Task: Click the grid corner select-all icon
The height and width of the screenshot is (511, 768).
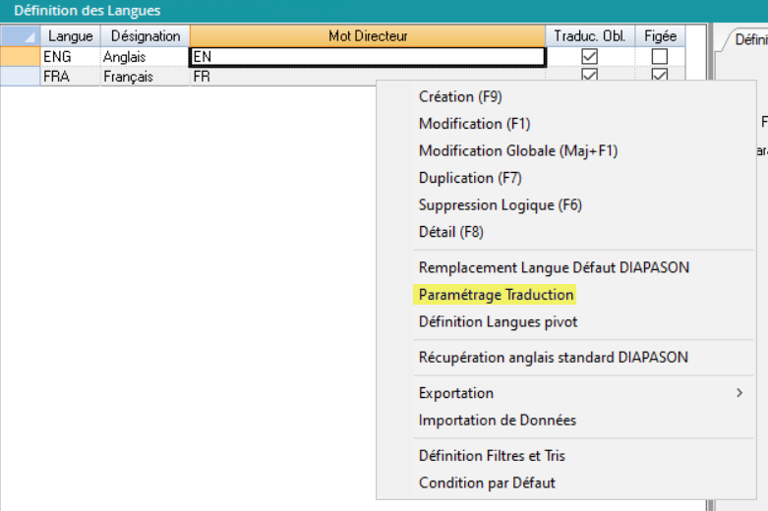Action: 19,36
